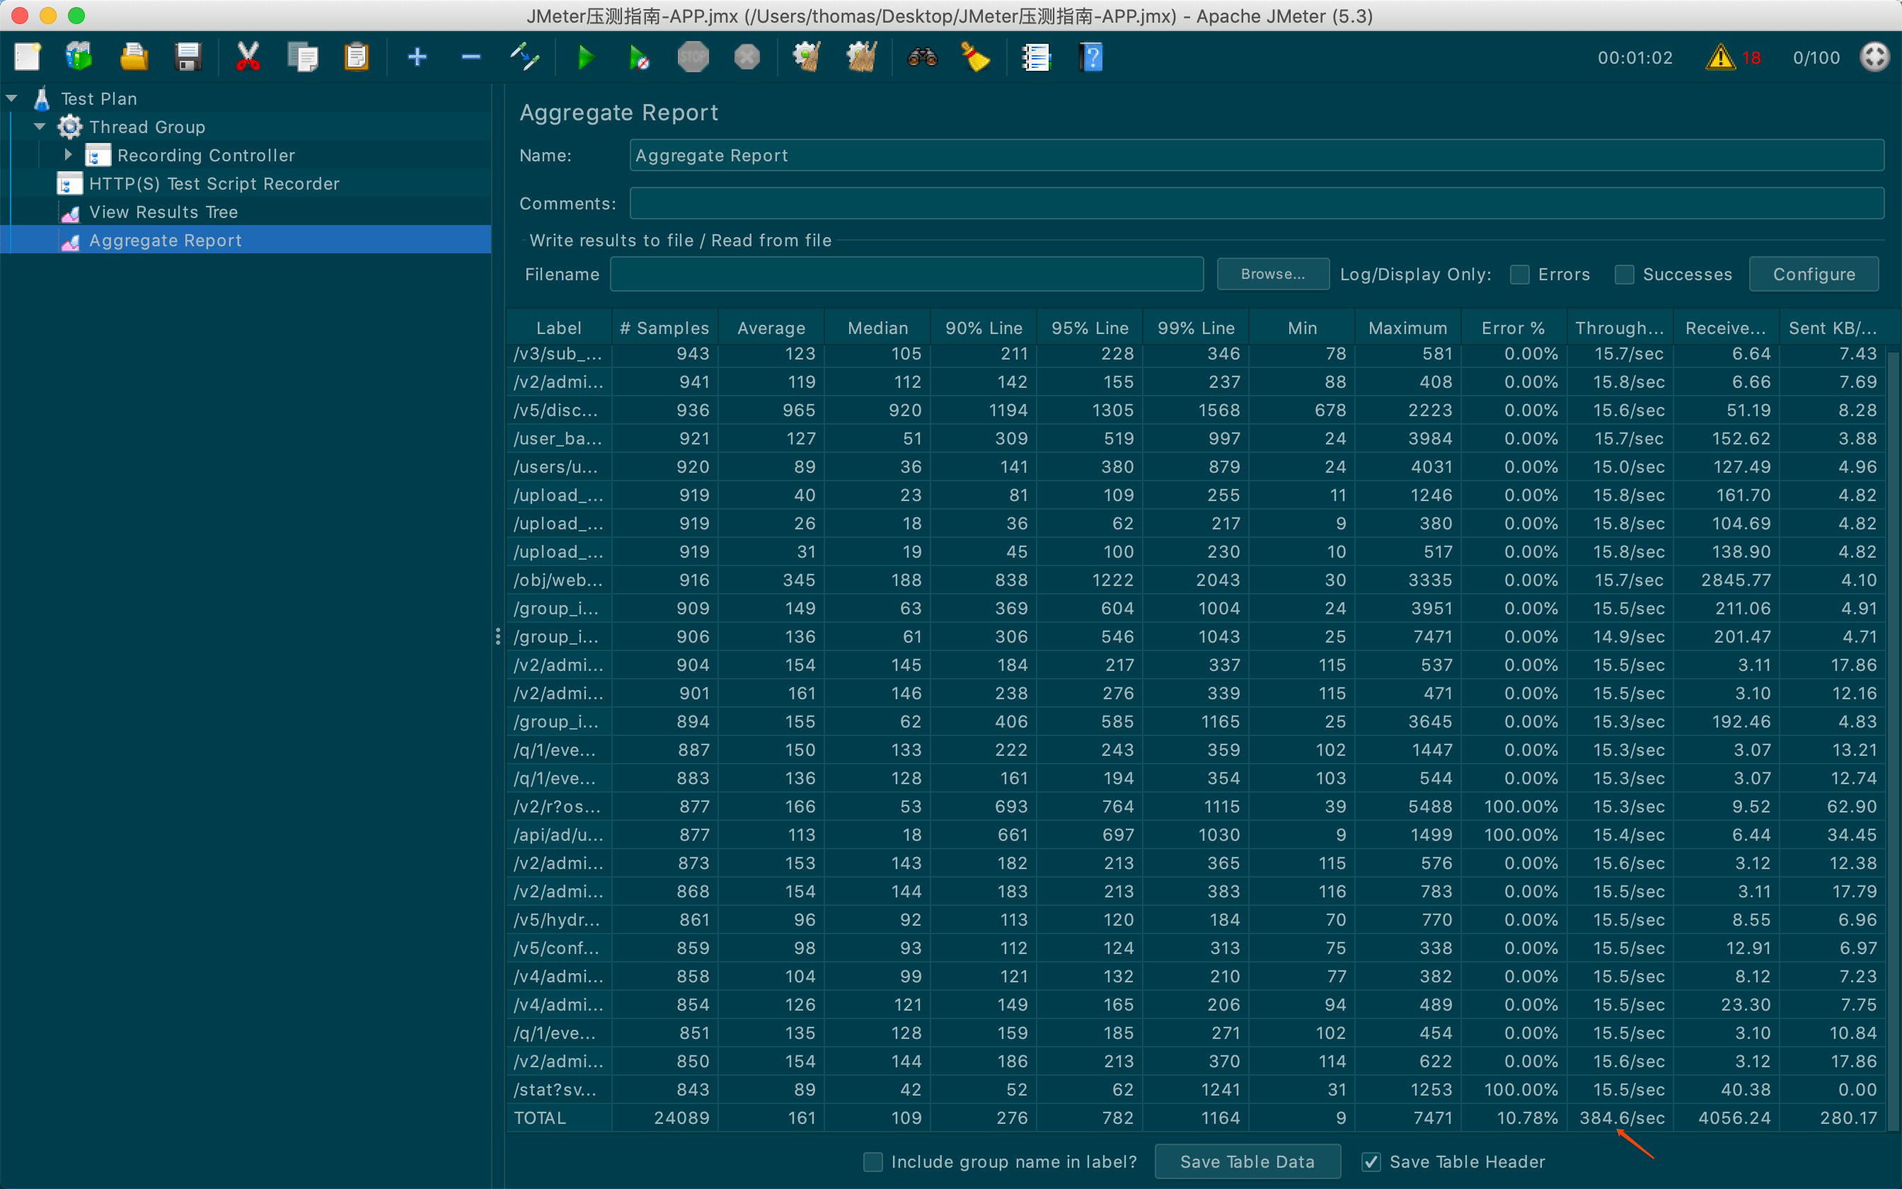Click the Maximum column header
Image resolution: width=1902 pixels, height=1189 pixels.
1407,328
